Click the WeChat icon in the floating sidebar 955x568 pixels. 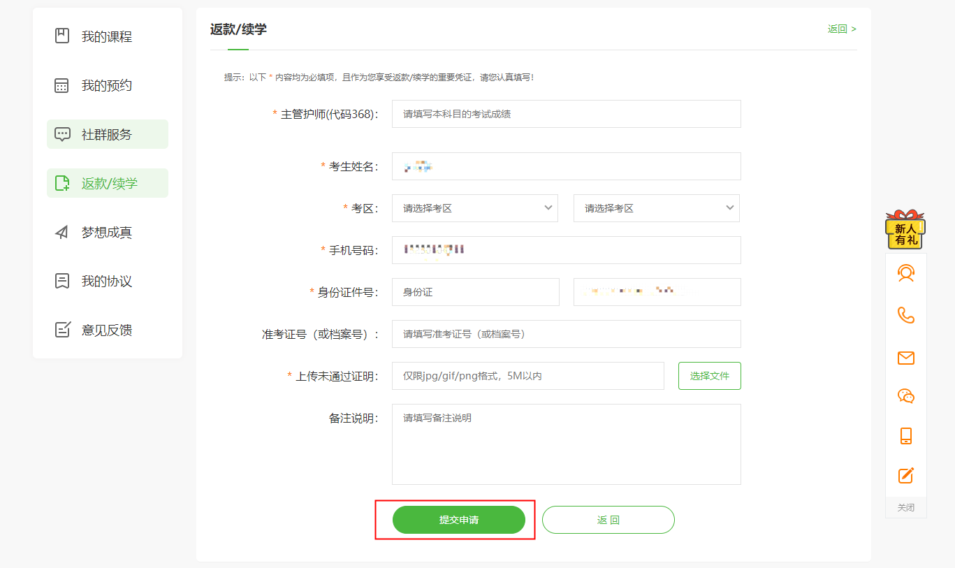[905, 396]
